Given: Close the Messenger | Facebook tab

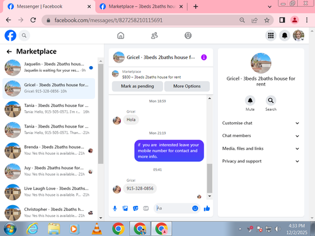Looking at the screenshot, I should click(89, 7).
